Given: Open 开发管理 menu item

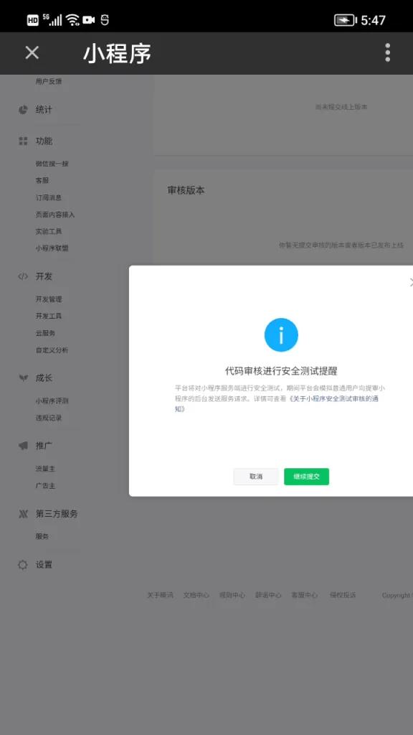Looking at the screenshot, I should (x=49, y=299).
